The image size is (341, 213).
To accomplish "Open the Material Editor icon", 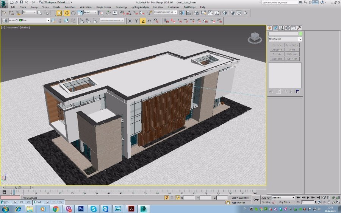I will click(x=224, y=12).
